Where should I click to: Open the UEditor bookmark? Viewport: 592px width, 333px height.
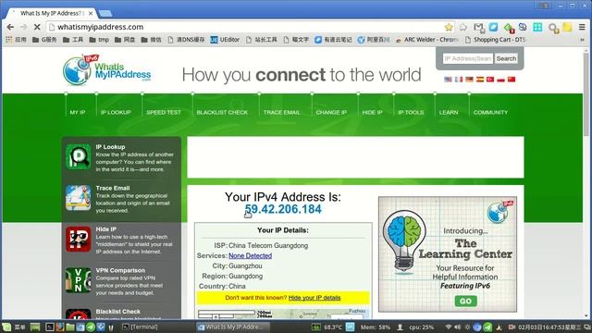(225, 39)
